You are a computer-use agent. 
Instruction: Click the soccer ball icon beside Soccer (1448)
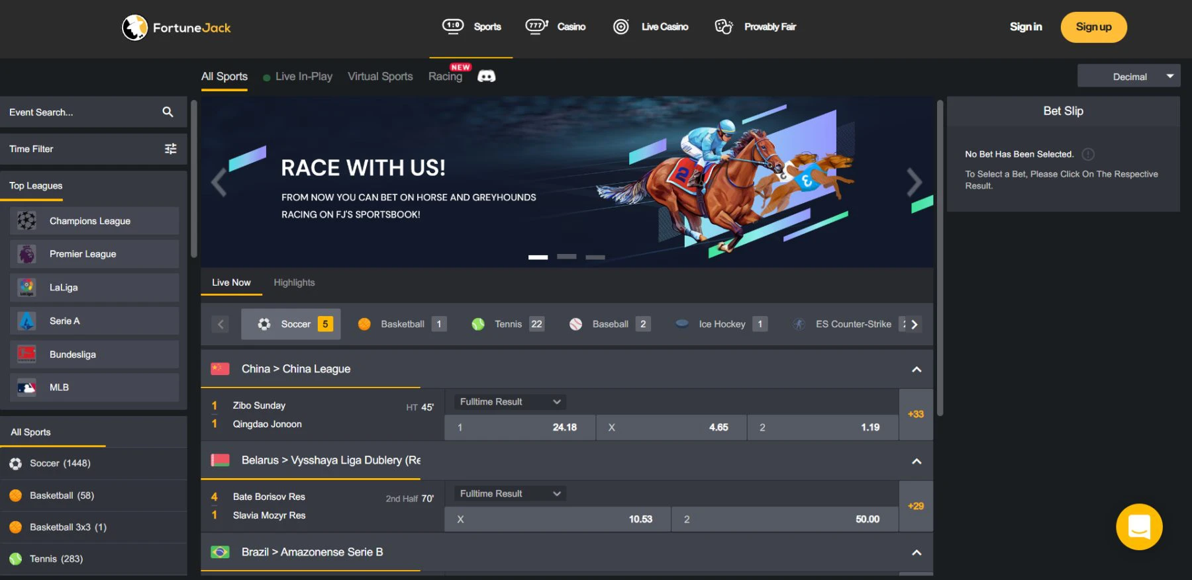click(x=16, y=464)
